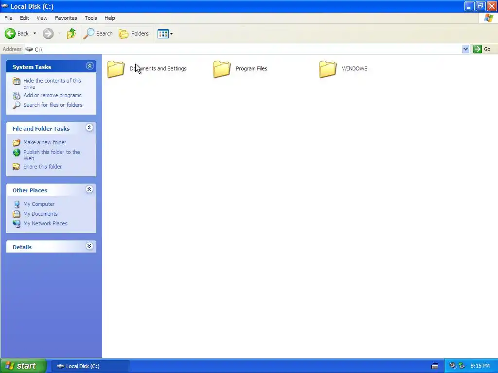The height and width of the screenshot is (373, 498).
Task: Click the Publish to Web globe icon
Action: click(x=17, y=153)
